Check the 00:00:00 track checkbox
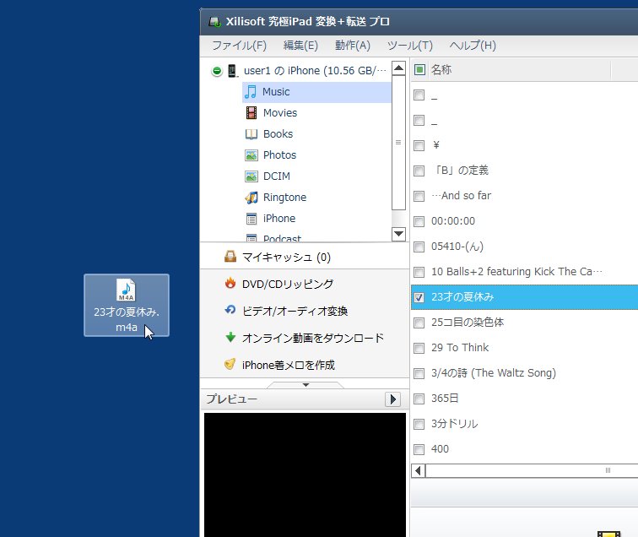This screenshot has width=638, height=537. click(419, 221)
